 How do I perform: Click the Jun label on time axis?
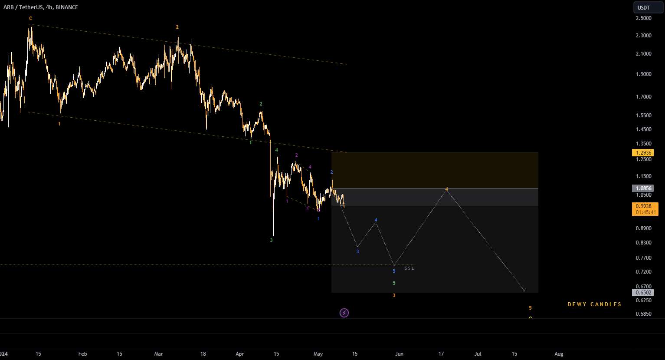tap(399, 354)
